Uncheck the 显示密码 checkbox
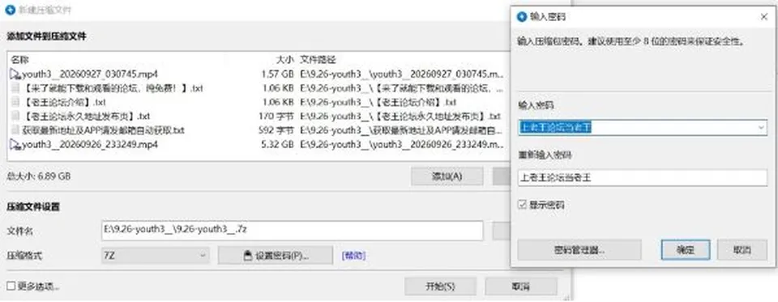 coord(522,204)
